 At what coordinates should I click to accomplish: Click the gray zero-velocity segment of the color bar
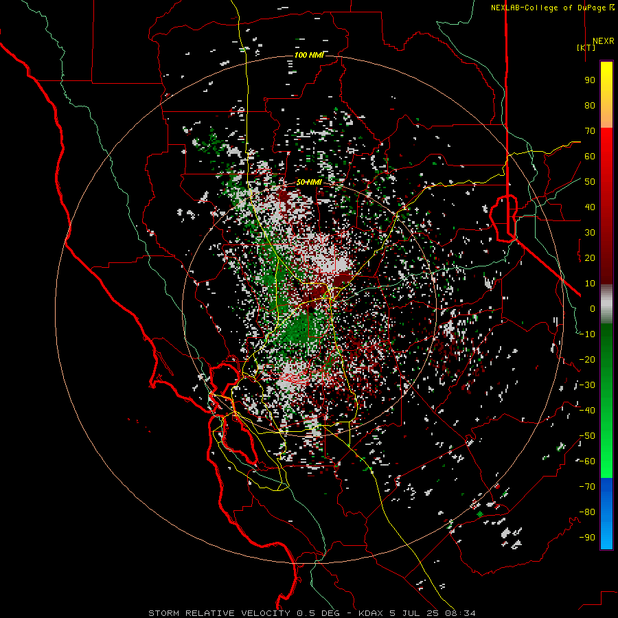(x=606, y=304)
